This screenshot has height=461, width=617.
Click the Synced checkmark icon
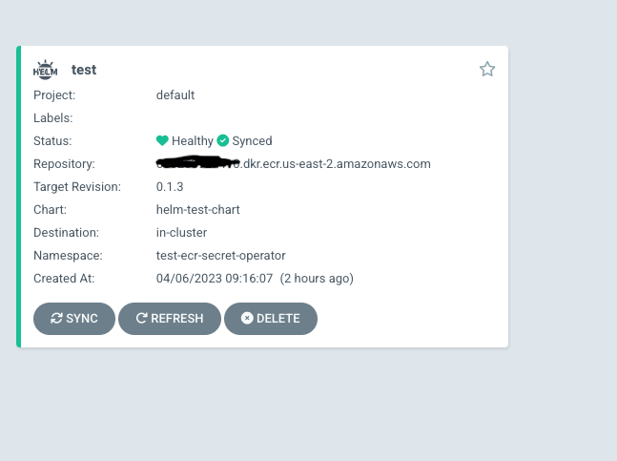pos(223,140)
